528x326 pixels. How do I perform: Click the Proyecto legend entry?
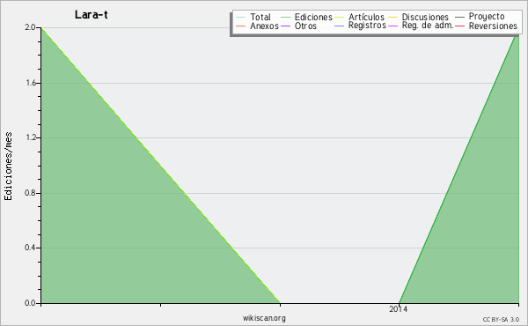(x=487, y=17)
